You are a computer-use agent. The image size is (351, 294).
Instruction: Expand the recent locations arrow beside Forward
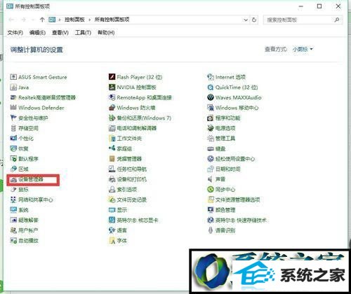click(33, 20)
